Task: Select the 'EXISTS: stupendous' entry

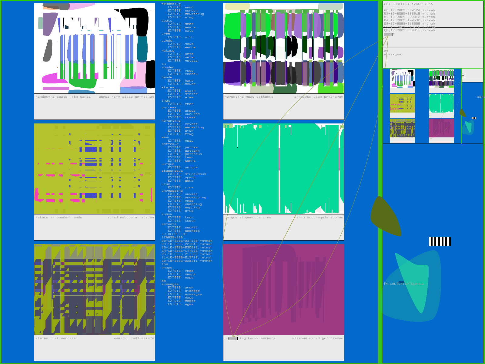Action: (x=187, y=174)
